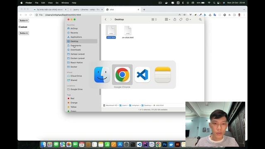Viewport: 265px width, 149px height.
Task: Open Finder view-mode switcher control
Action: pos(154,19)
